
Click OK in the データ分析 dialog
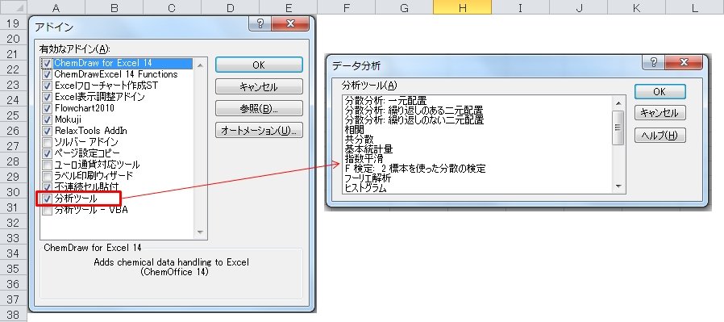pyautogui.click(x=660, y=91)
